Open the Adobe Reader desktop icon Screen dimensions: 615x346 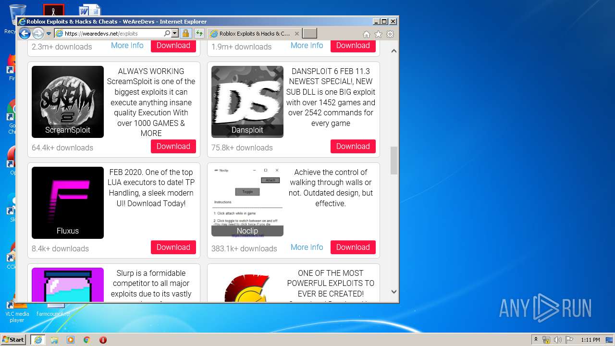point(53,10)
